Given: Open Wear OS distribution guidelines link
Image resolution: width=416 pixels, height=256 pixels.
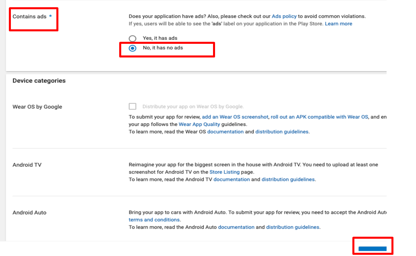Looking at the screenshot, I should pyautogui.click(x=282, y=132).
